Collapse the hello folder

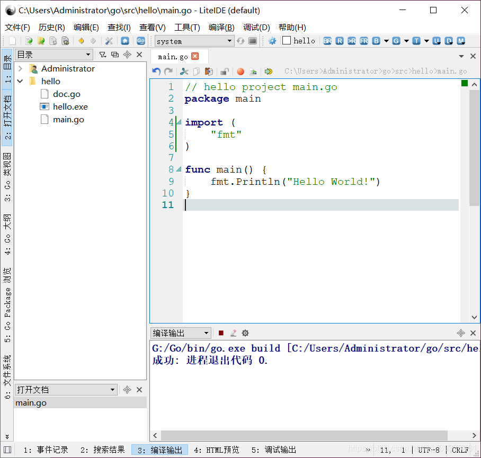(x=20, y=81)
